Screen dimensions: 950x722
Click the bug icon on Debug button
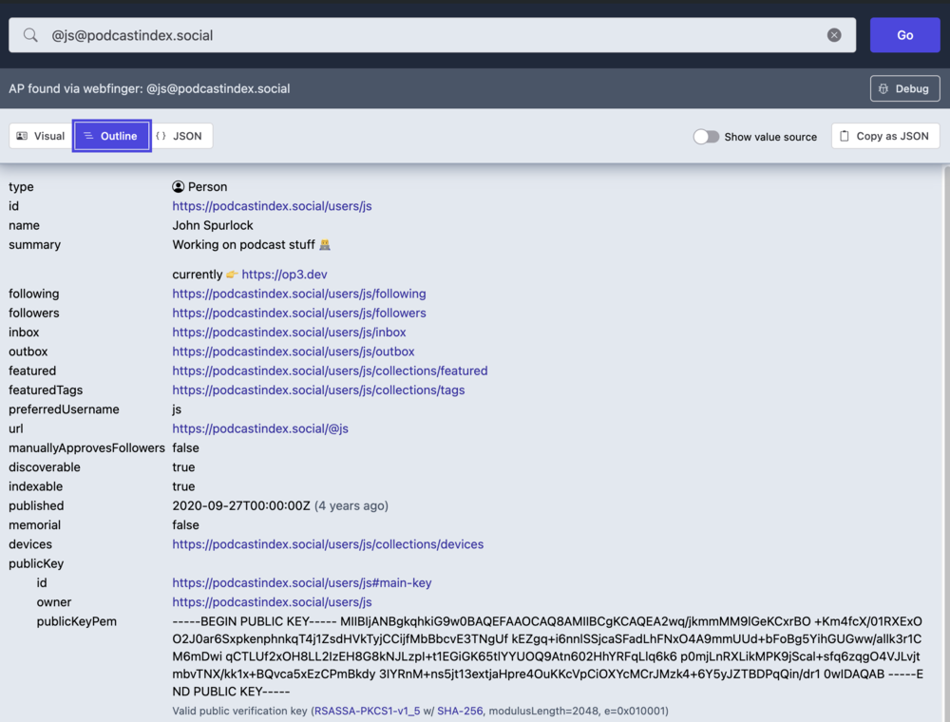[x=883, y=88]
